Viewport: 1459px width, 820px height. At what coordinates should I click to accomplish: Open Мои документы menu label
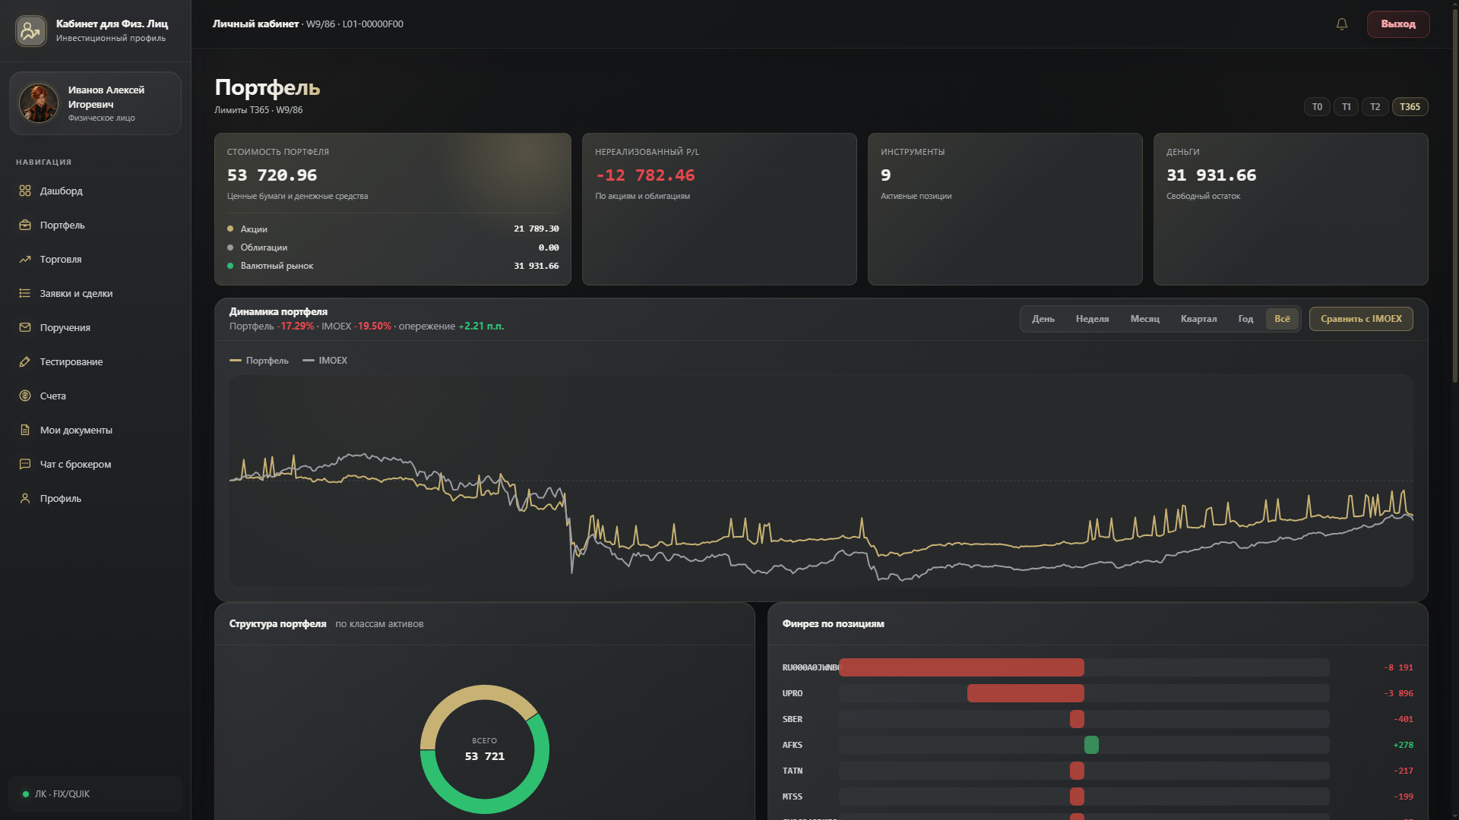[76, 430]
